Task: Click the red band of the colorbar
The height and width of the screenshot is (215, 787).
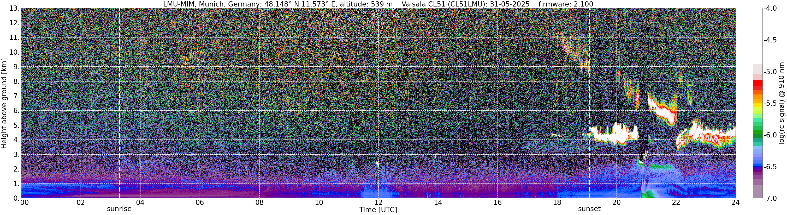Action: (x=758, y=85)
